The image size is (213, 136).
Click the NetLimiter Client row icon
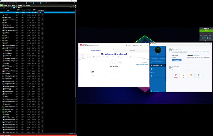click(x=4, y=93)
